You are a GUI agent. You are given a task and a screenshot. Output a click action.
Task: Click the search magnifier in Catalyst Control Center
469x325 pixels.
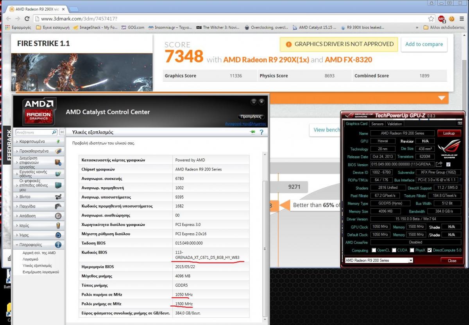click(54, 132)
